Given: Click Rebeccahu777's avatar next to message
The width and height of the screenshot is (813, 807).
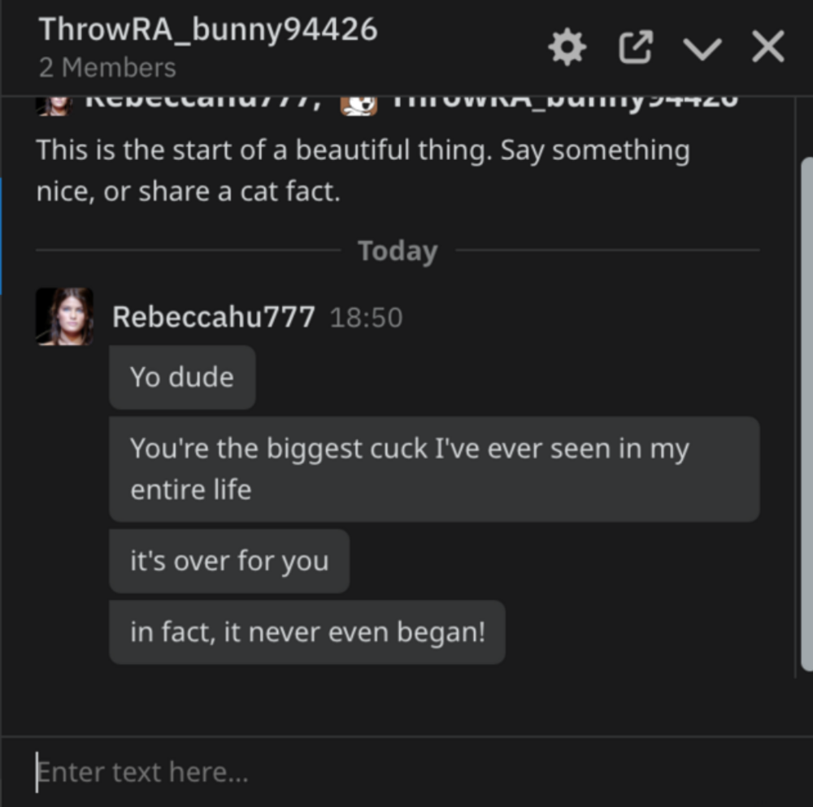Looking at the screenshot, I should point(64,317).
